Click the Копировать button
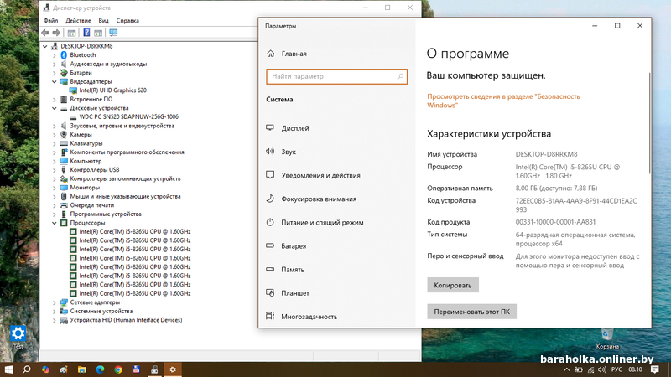The image size is (671, 377). point(453,285)
